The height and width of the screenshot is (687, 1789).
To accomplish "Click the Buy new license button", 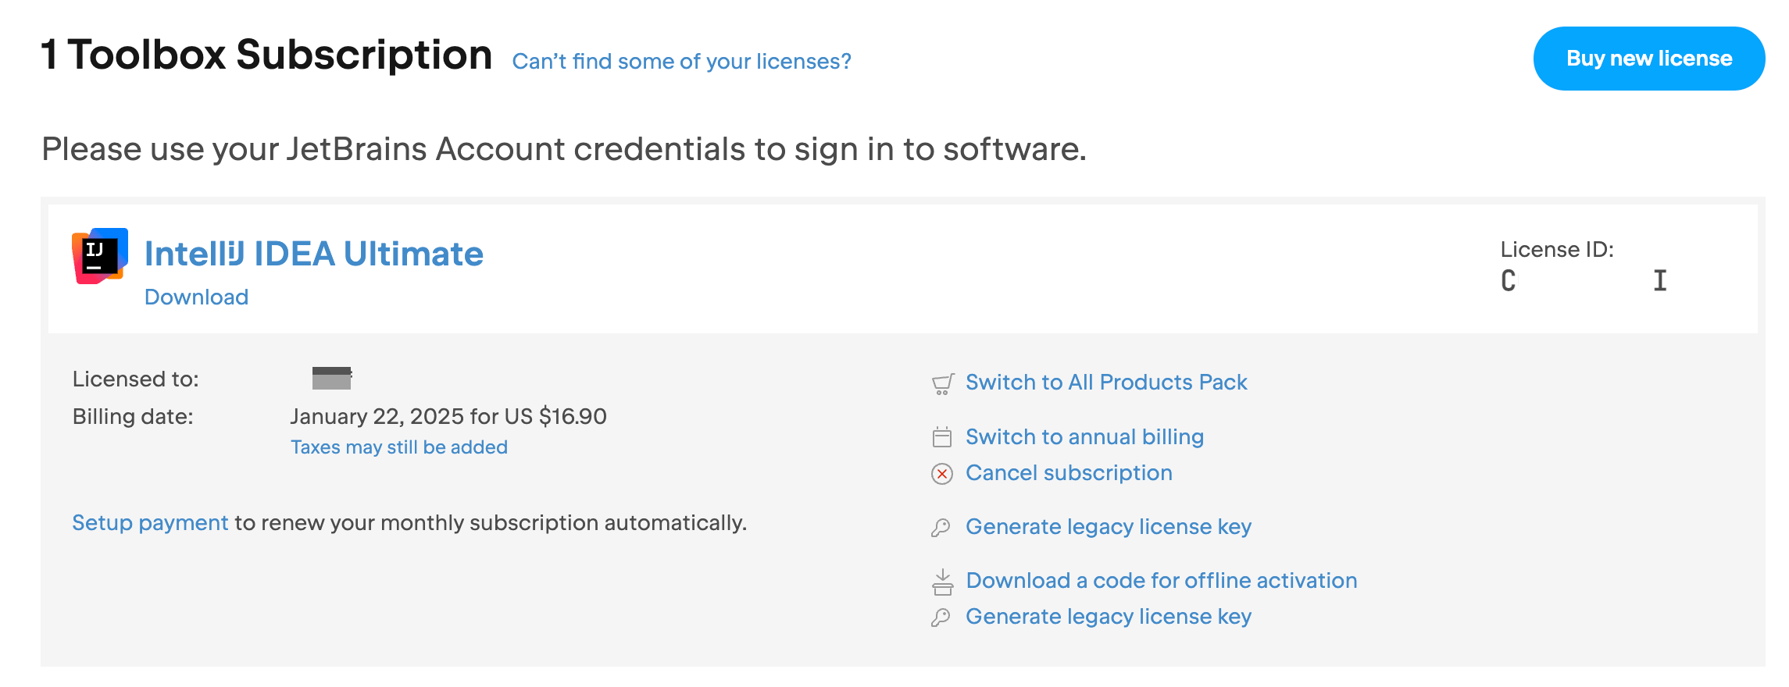I will [x=1649, y=59].
